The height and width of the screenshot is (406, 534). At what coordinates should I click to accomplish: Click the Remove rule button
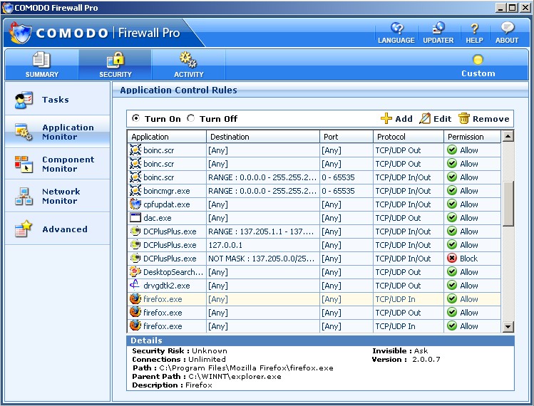click(483, 118)
